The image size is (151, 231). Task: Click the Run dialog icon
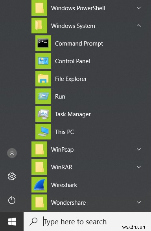(x=43, y=96)
